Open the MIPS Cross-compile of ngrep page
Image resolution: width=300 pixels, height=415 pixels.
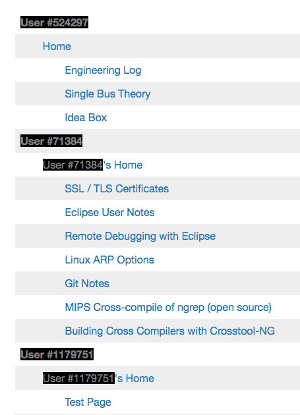click(x=168, y=308)
